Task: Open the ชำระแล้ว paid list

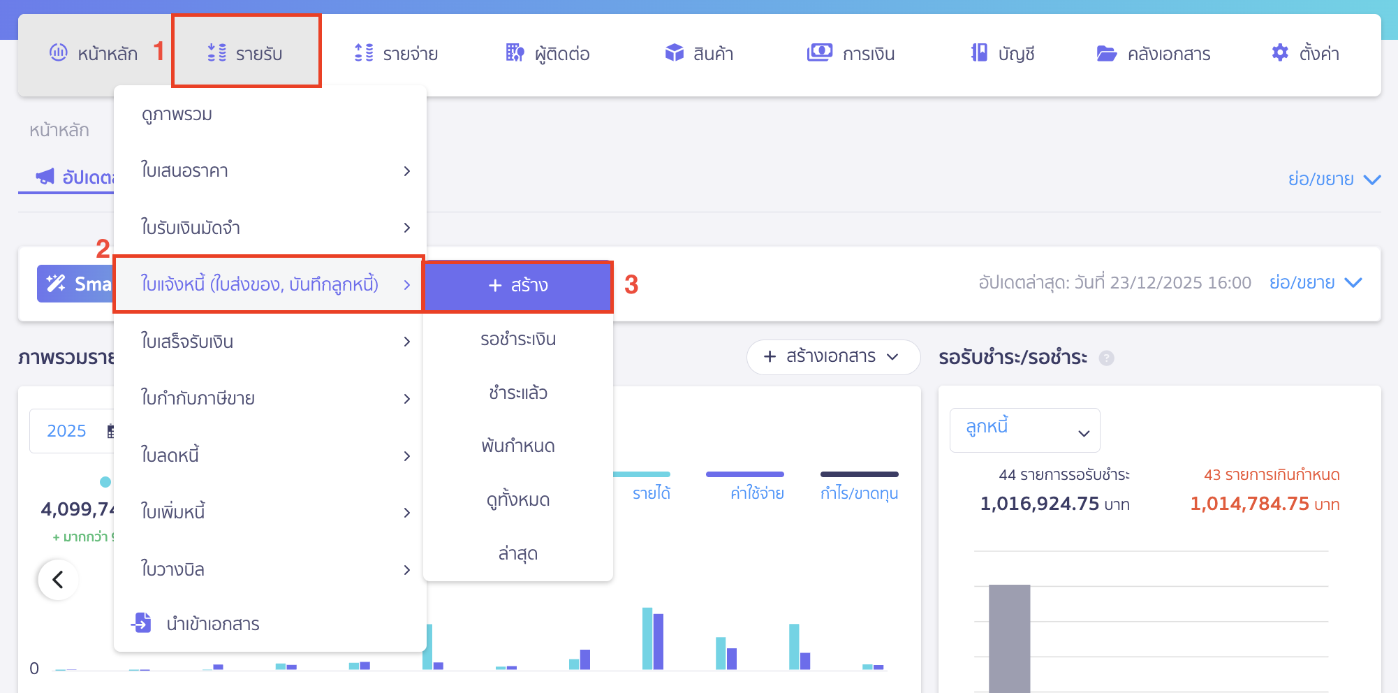Action: [x=518, y=393]
